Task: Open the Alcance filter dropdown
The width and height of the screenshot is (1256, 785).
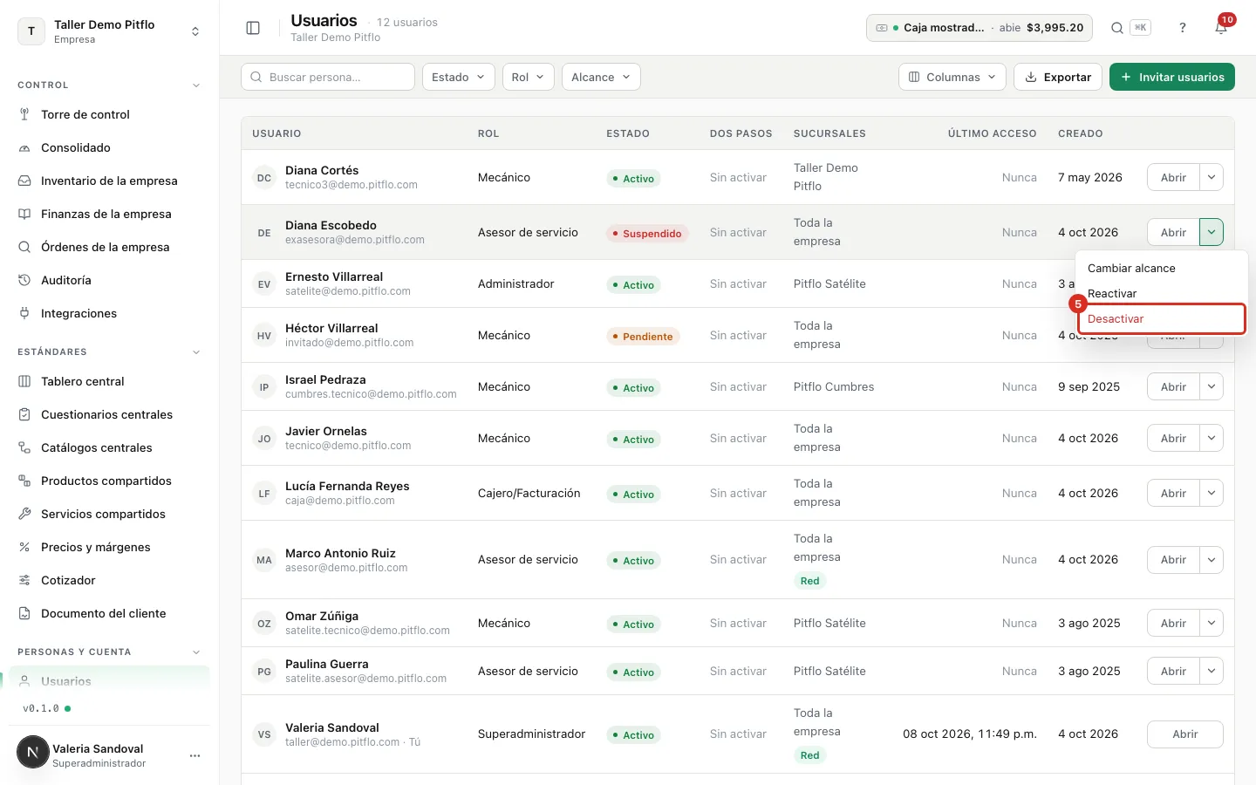Action: 601,77
